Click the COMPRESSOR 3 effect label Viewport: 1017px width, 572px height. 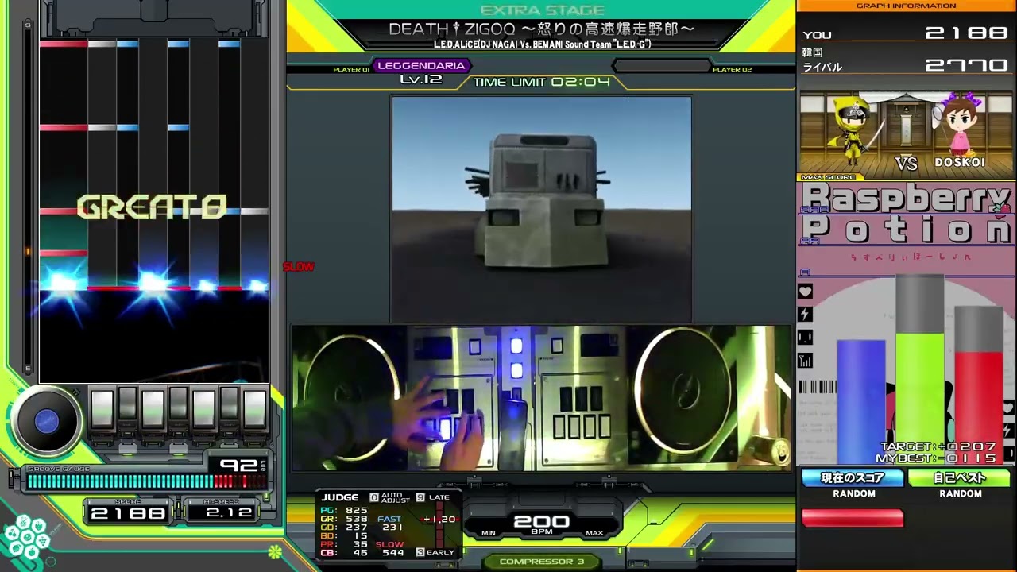(x=542, y=562)
